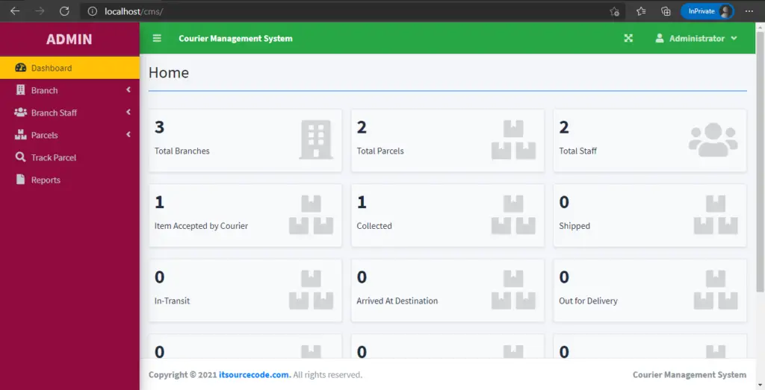Click the browser refresh button

64,11
